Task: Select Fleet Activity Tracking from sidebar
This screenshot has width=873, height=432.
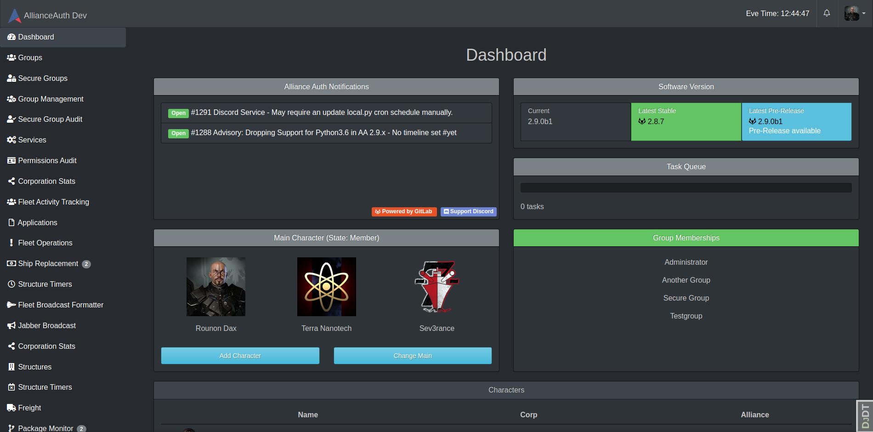Action: [53, 202]
